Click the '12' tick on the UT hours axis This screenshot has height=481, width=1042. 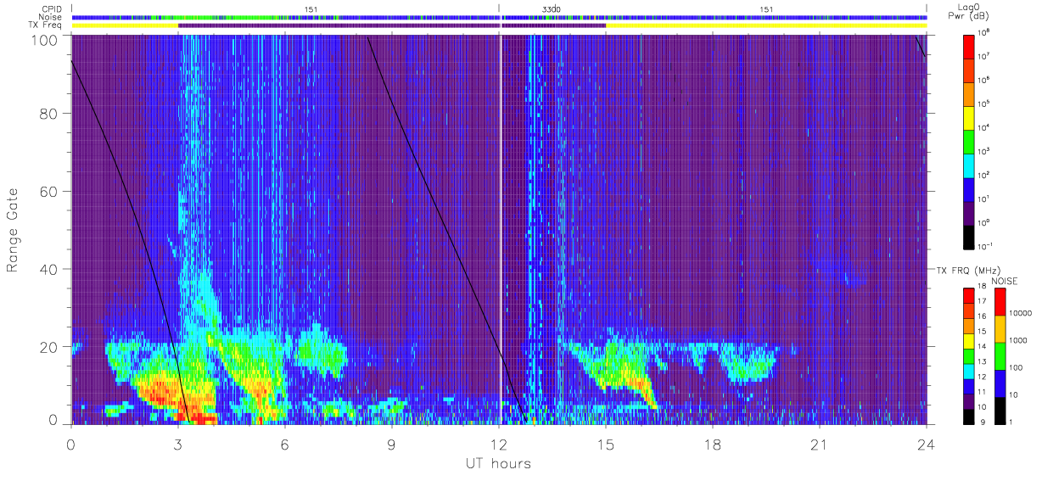(x=498, y=445)
